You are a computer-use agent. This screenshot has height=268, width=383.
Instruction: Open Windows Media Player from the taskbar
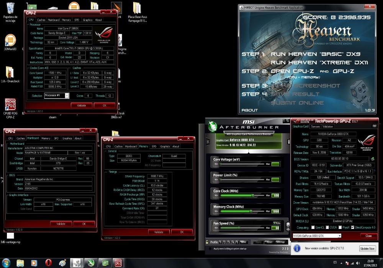(34, 263)
